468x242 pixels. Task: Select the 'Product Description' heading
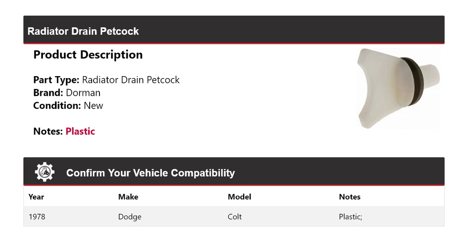click(x=88, y=55)
